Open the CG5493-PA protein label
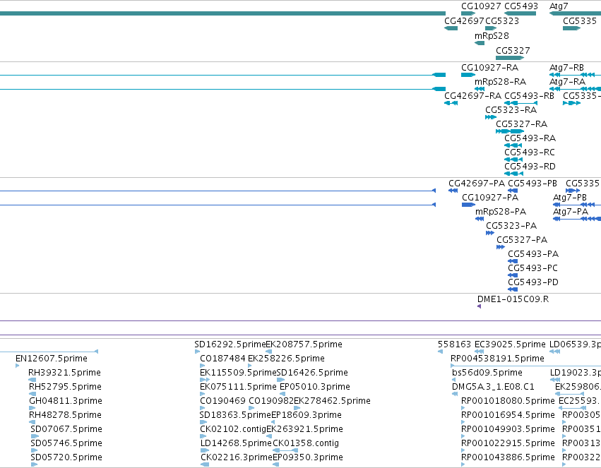The width and height of the screenshot is (601, 468). coord(533,254)
